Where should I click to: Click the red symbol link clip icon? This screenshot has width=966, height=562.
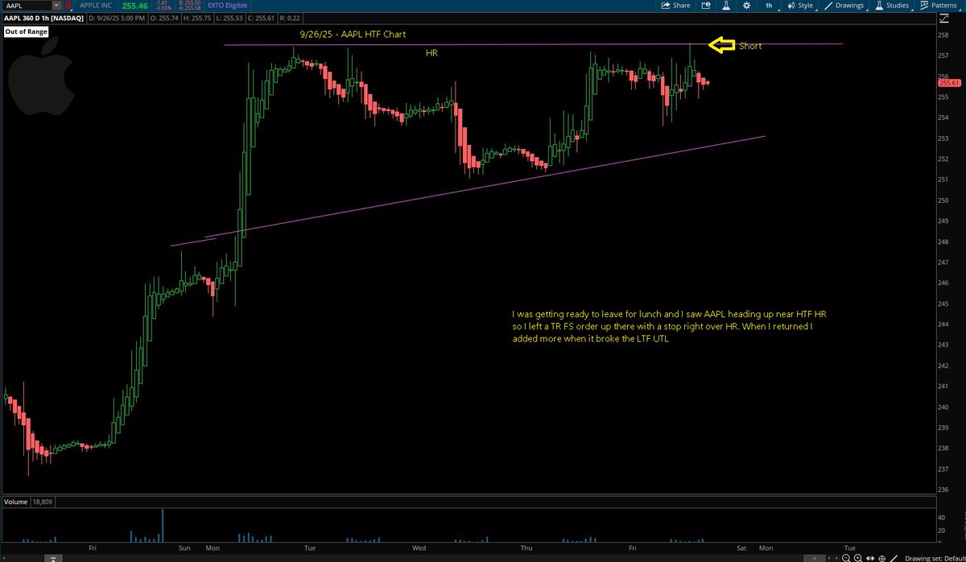point(70,5)
